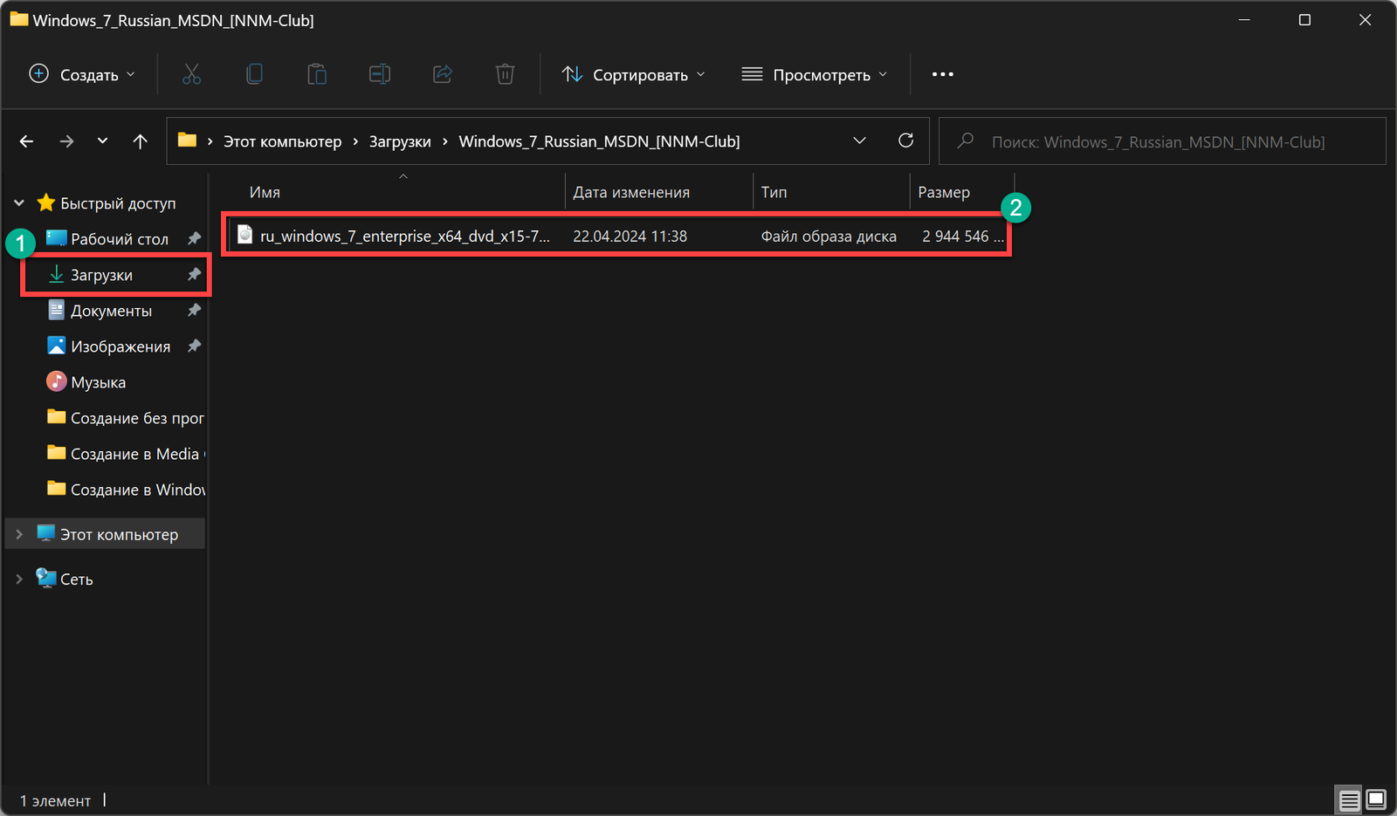Refresh the current folder view
This screenshot has height=816, width=1397.
tap(906, 141)
